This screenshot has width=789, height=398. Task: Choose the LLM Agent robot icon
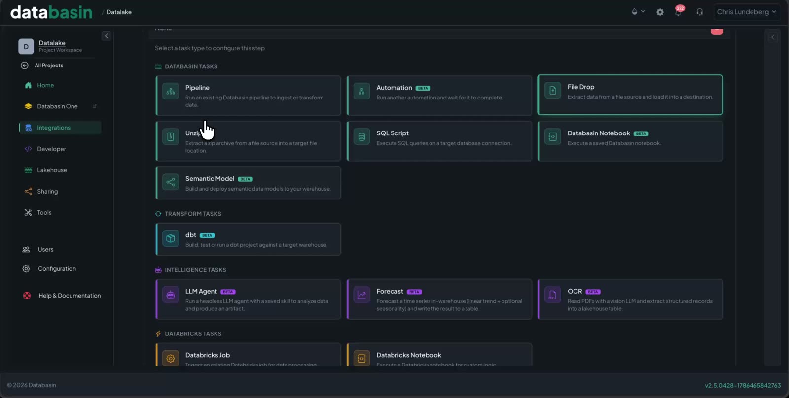171,295
